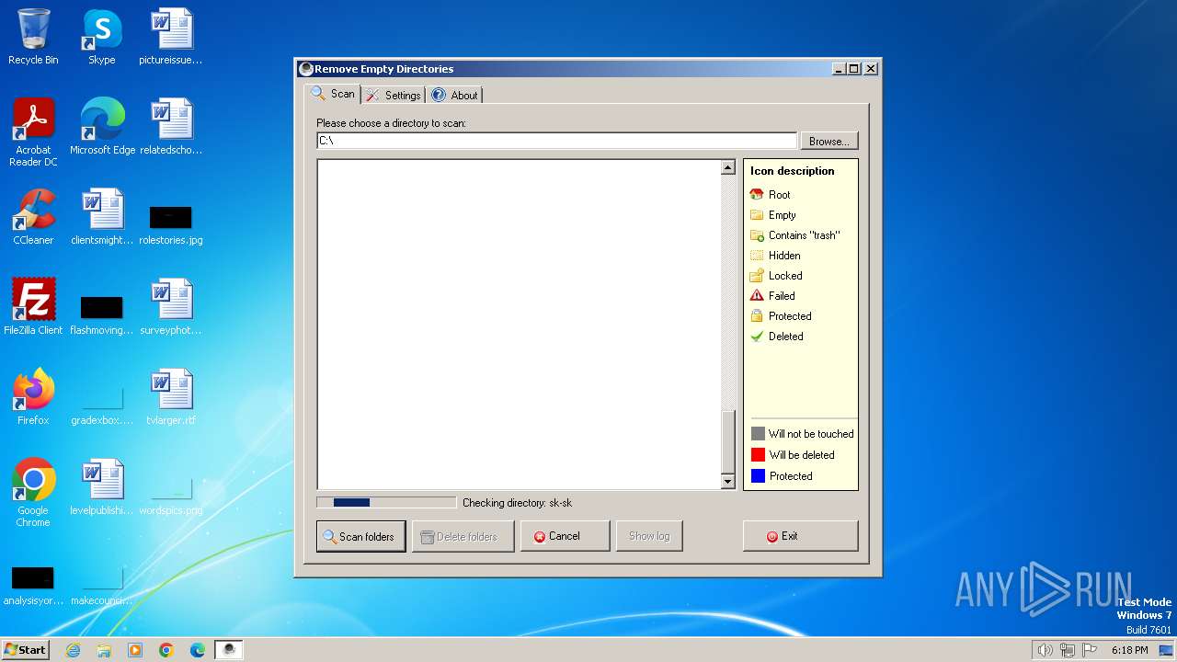This screenshot has height=662, width=1177.
Task: Open Windows Explorer from the taskbar
Action: (104, 650)
